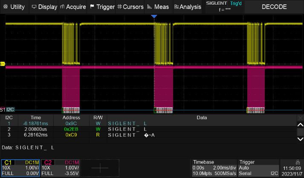Click the network status icon
The height and width of the screenshot is (178, 304).
click(298, 162)
